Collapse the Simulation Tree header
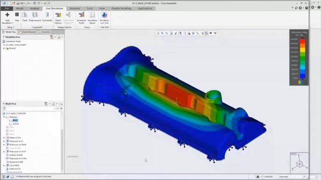 pyautogui.click(x=4, y=37)
